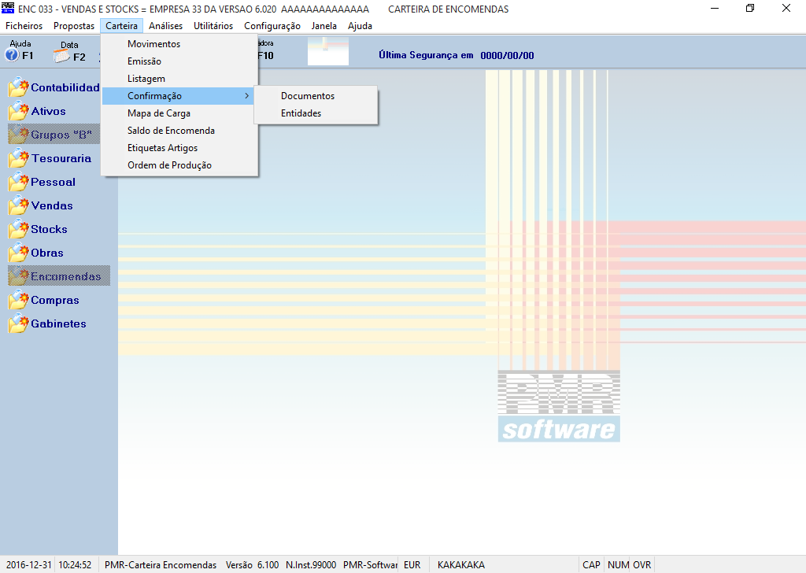Open the Compras folder icon
Viewport: 806px width, 573px height.
tap(19, 300)
